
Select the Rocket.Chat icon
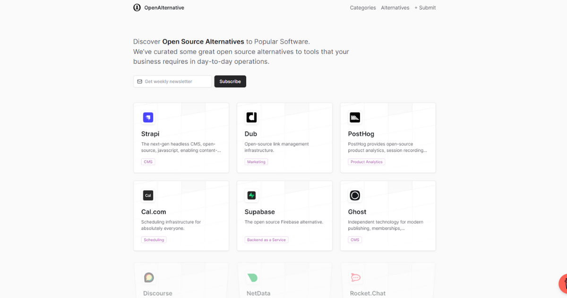(x=355, y=278)
